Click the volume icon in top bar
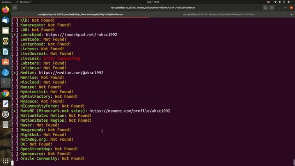The width and height of the screenshot is (295, 166). (x=280, y=2)
